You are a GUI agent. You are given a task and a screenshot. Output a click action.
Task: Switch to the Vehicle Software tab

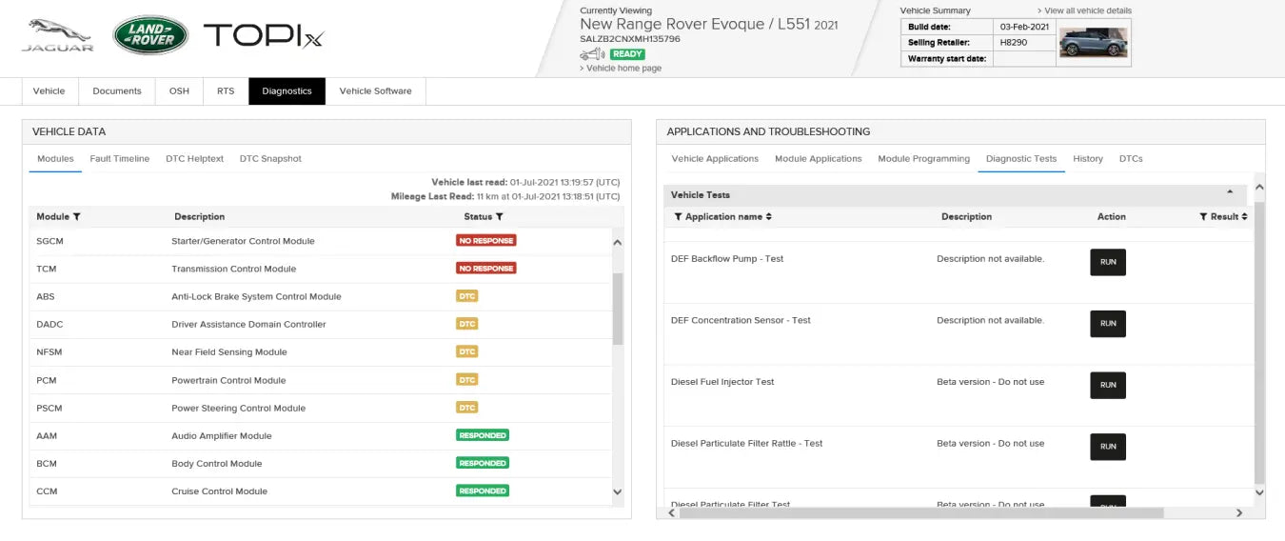point(375,91)
